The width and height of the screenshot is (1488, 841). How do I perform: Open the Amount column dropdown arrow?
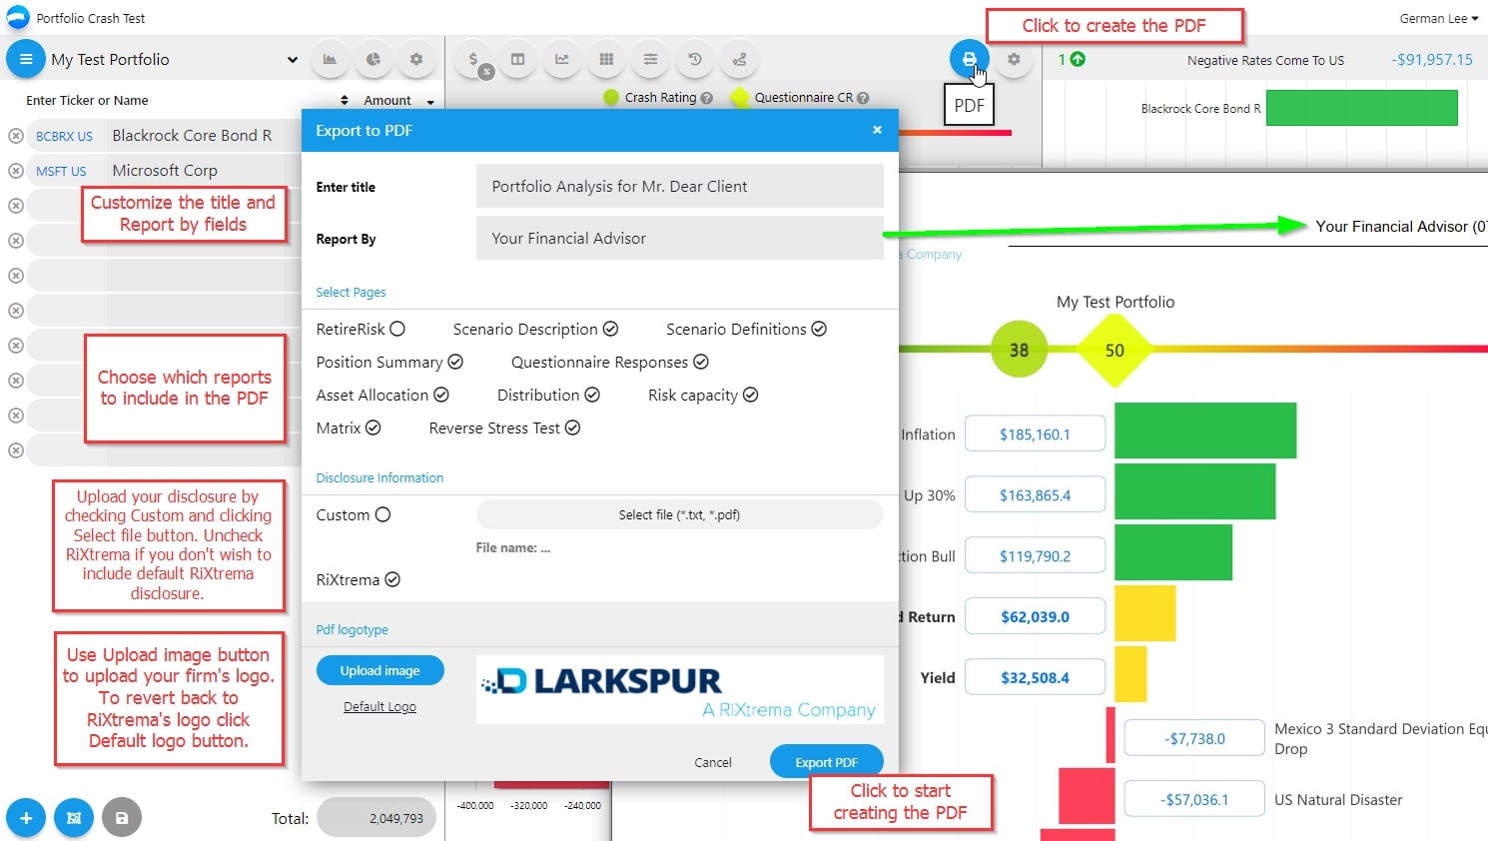tap(430, 101)
